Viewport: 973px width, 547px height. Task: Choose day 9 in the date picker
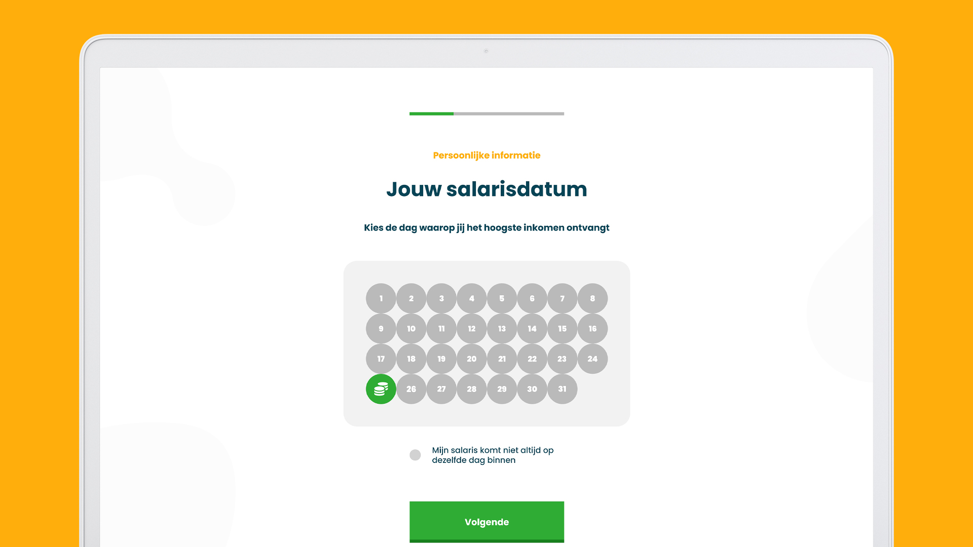point(381,329)
